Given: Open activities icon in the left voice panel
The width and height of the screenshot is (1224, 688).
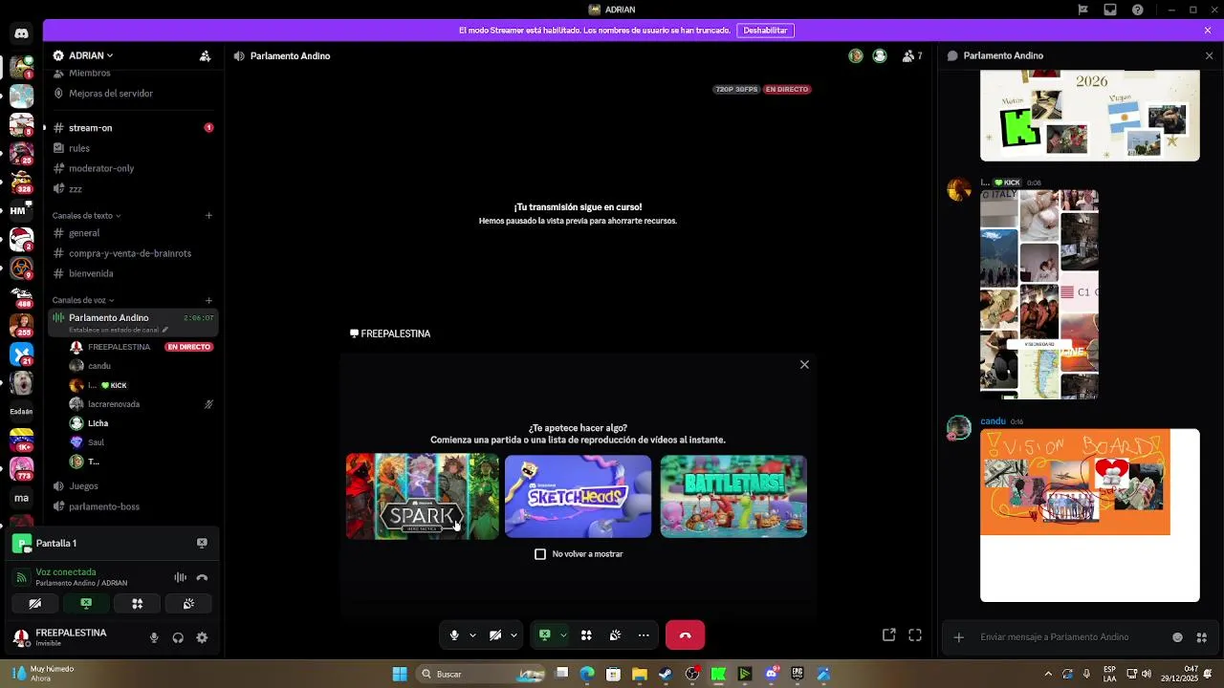Looking at the screenshot, I should [137, 603].
